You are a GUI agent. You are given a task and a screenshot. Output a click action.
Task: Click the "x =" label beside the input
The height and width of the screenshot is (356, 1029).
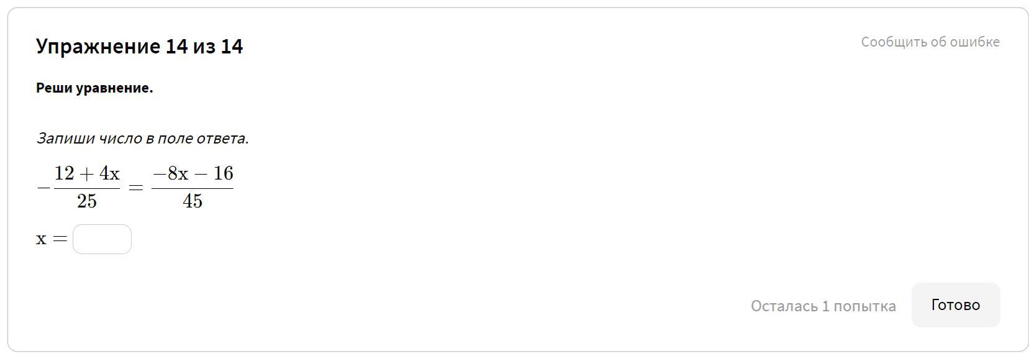pyautogui.click(x=51, y=239)
